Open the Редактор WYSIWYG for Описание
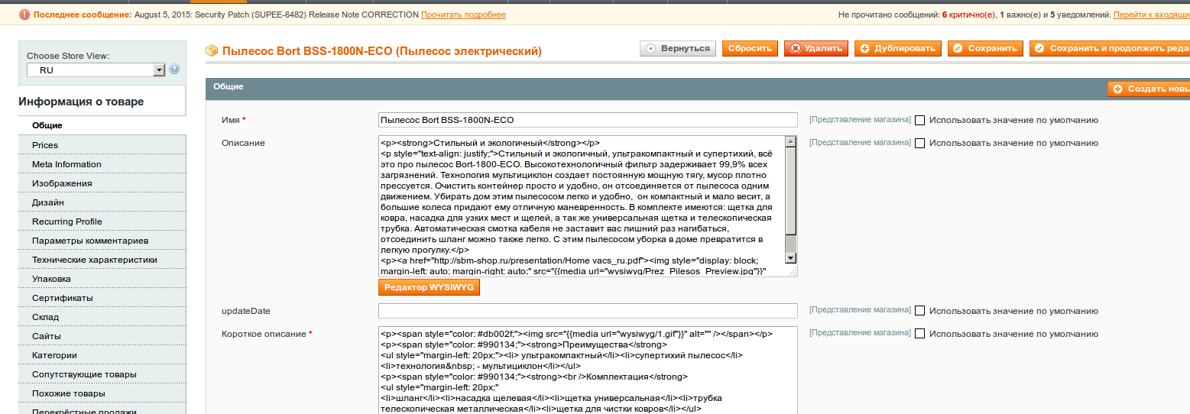The image size is (1190, 414). (x=429, y=287)
